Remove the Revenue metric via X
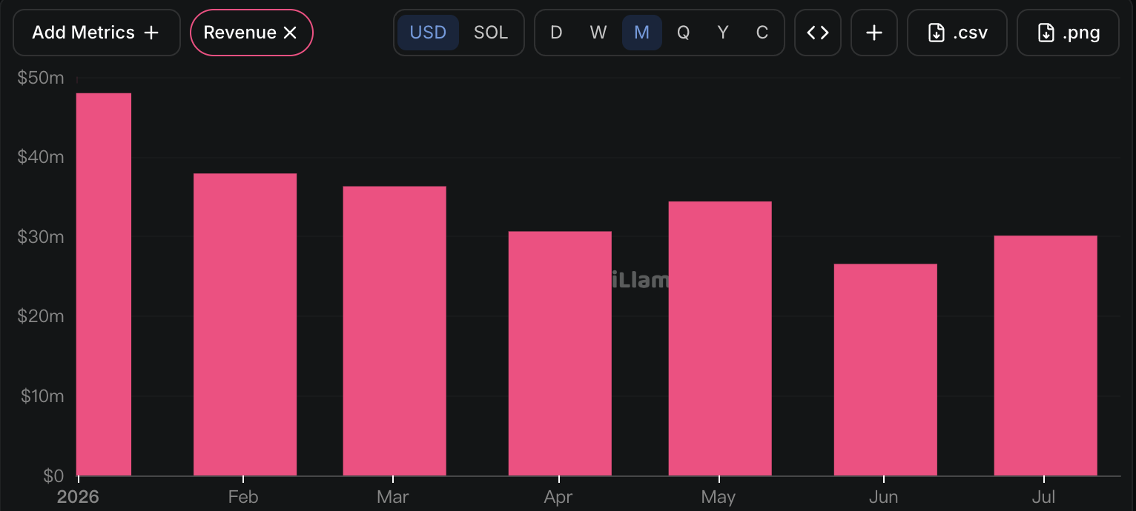The image size is (1136, 511). (291, 33)
